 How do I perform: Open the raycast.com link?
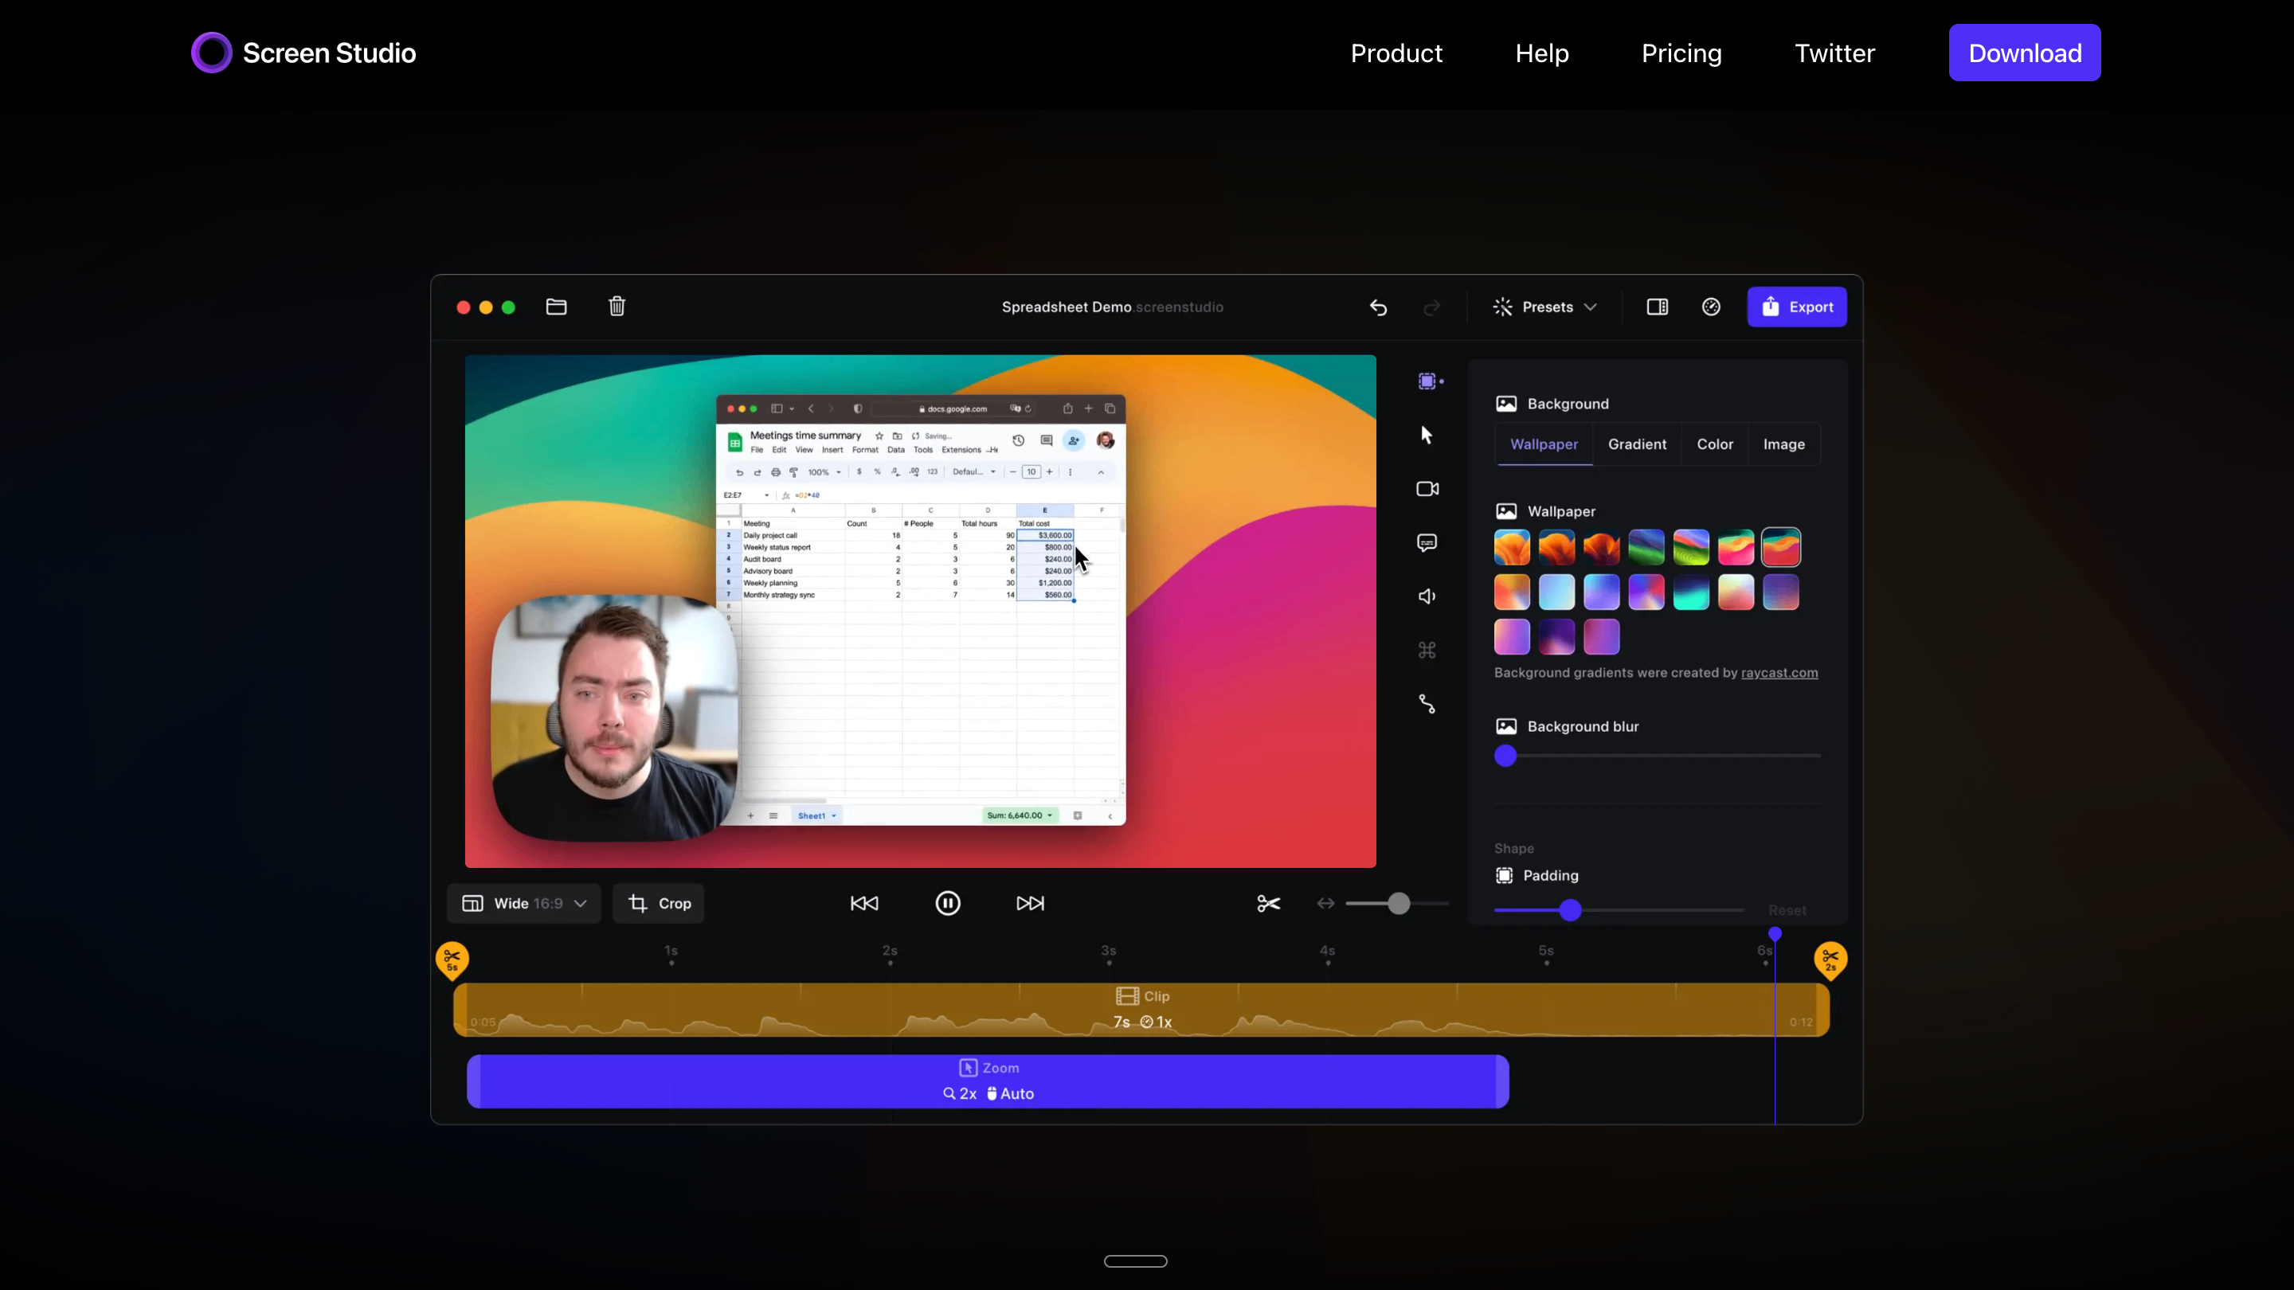tap(1779, 673)
